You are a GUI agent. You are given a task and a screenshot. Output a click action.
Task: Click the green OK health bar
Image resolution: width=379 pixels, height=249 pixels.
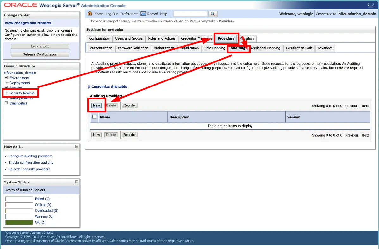(x=19, y=222)
